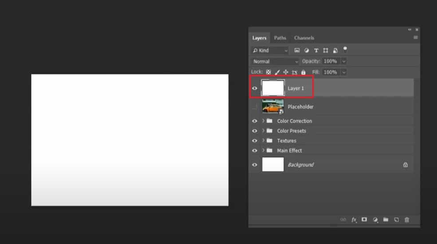Create a new layer icon

click(x=396, y=220)
